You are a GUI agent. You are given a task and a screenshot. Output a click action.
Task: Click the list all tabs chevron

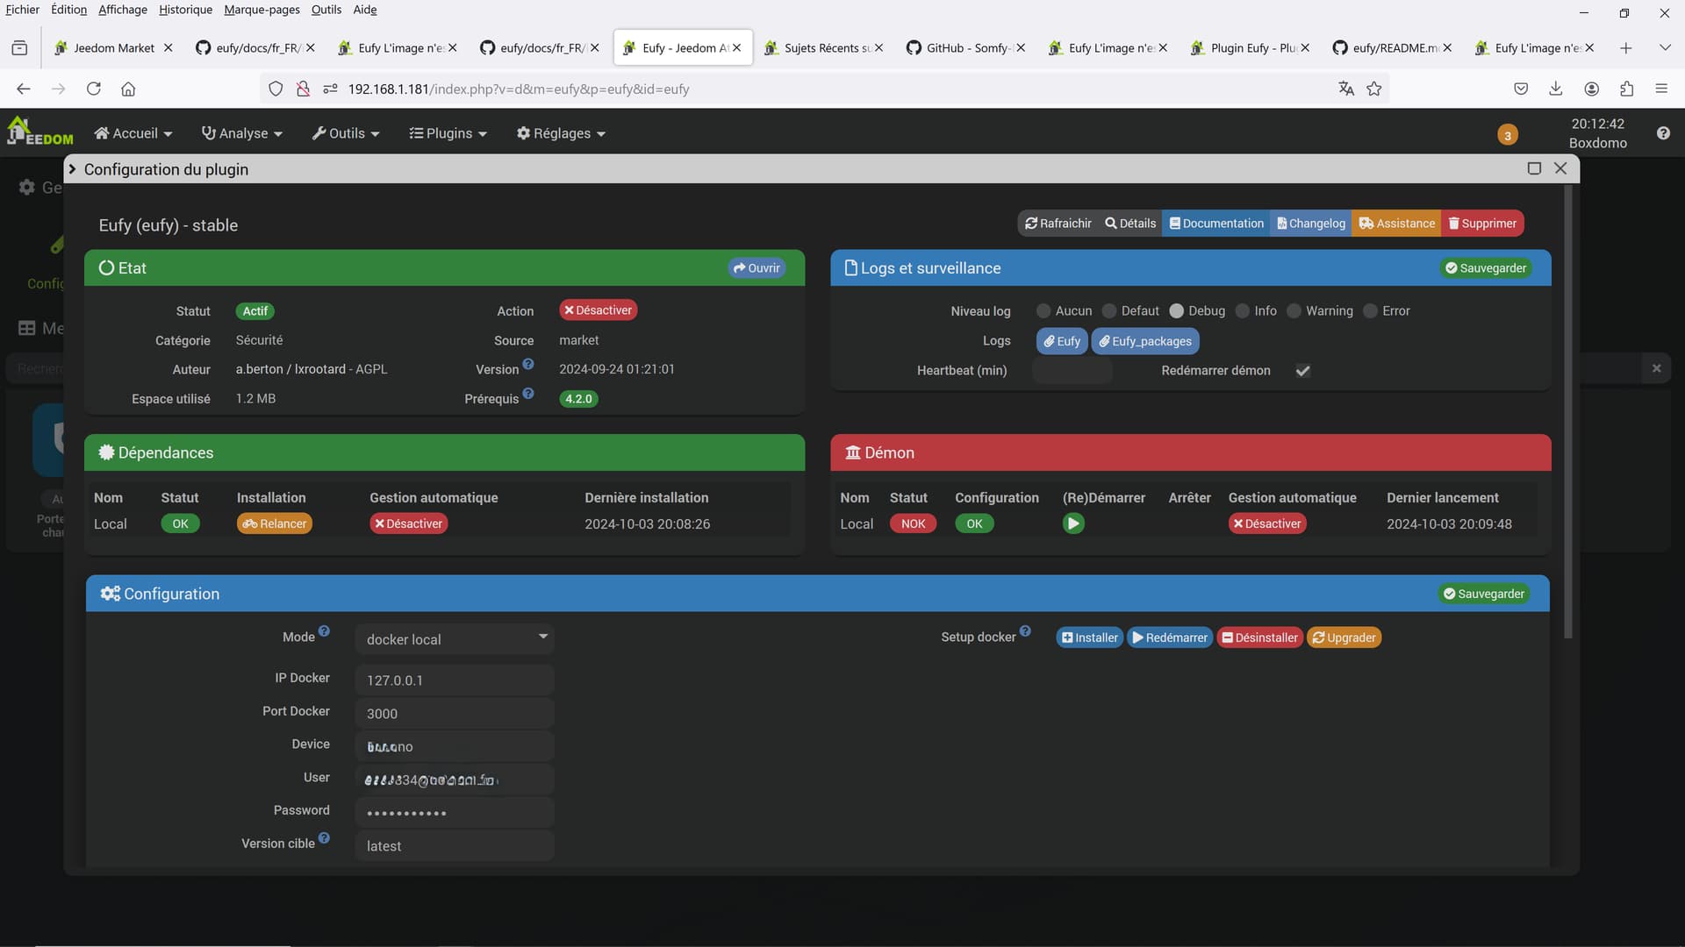click(x=1665, y=48)
